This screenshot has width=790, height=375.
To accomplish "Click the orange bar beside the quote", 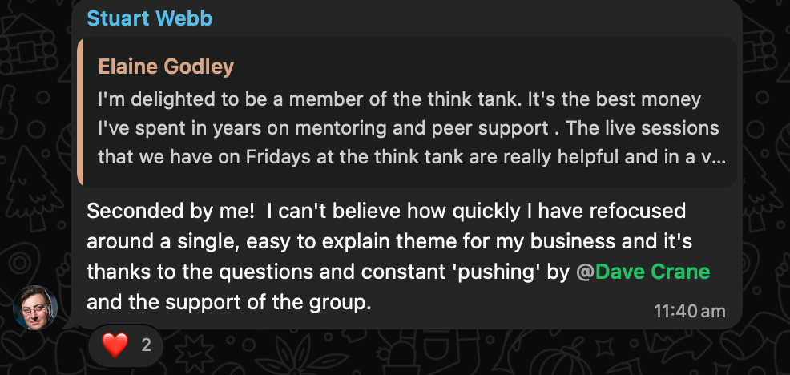I will (80, 112).
